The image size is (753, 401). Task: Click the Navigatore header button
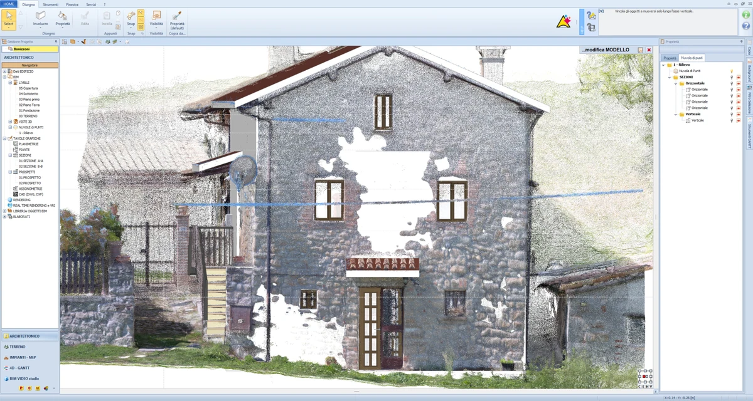[x=29, y=65]
